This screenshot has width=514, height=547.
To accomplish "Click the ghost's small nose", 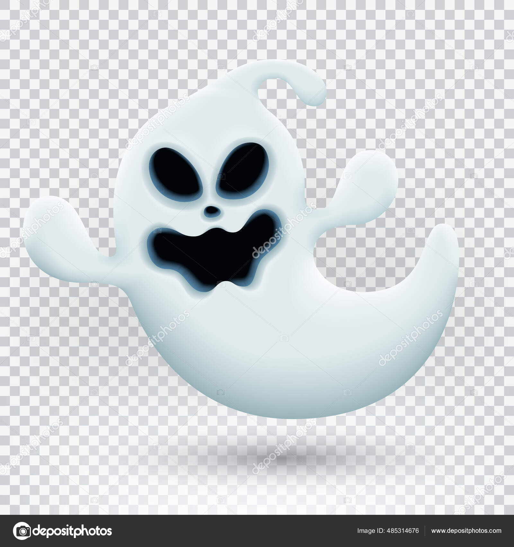I will point(210,211).
